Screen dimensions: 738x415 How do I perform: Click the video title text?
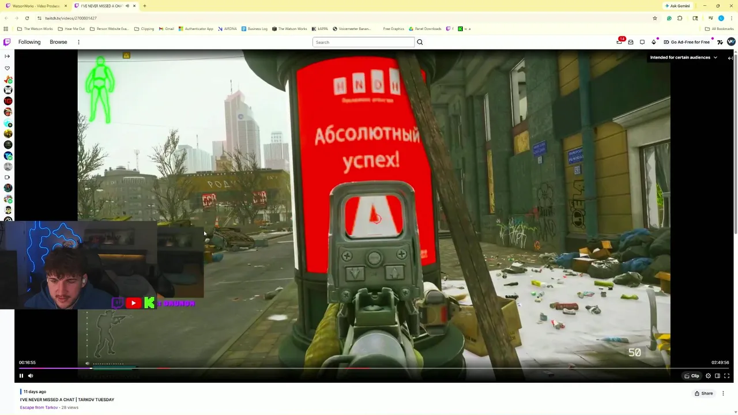(67, 399)
